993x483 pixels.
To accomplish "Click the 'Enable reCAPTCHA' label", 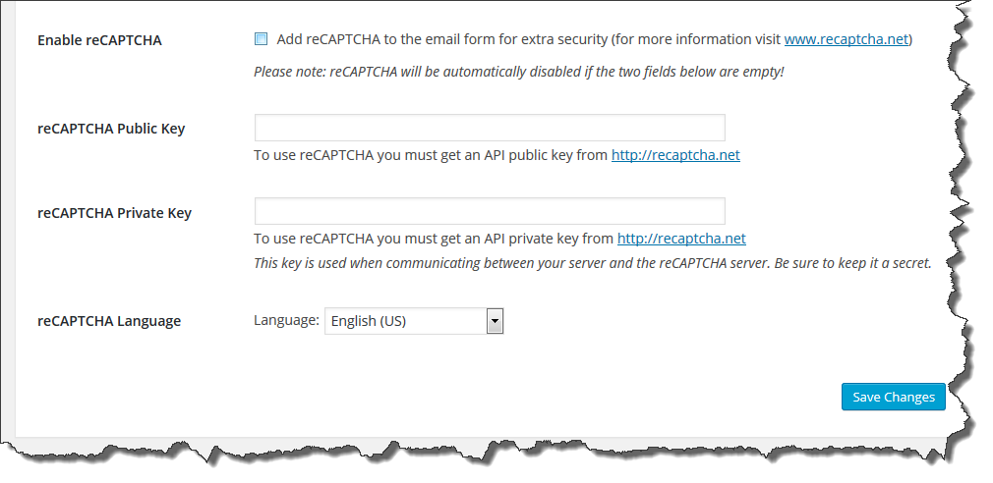I will 99,40.
